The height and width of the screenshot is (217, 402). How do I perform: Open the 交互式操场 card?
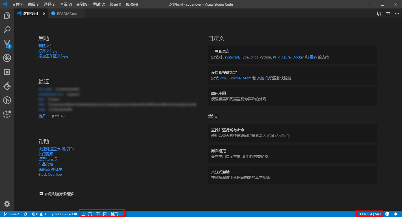pos(293,175)
